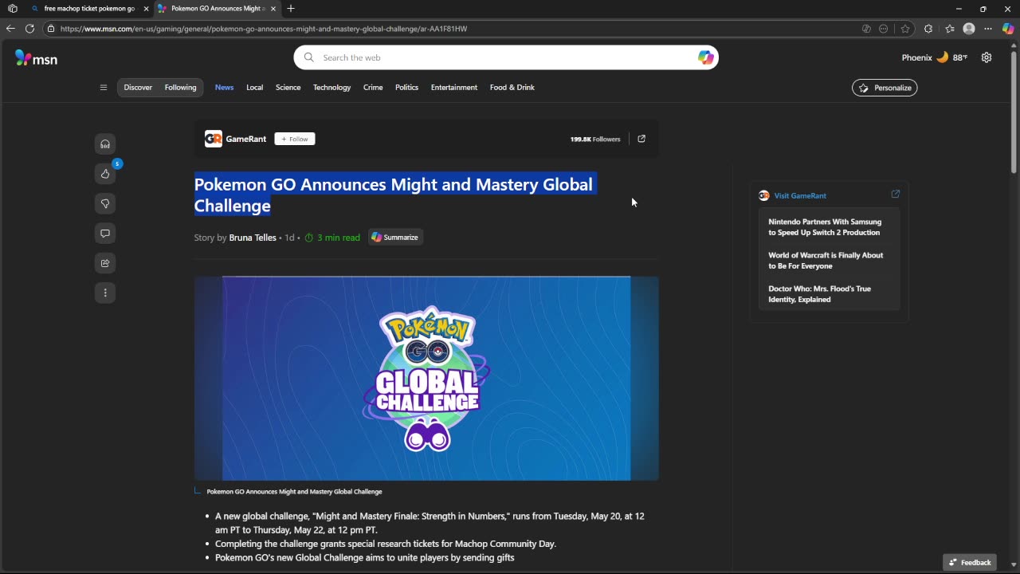Open the Visit GameRant link
Screen dimensions: 1020x574
pyautogui.click(x=800, y=195)
